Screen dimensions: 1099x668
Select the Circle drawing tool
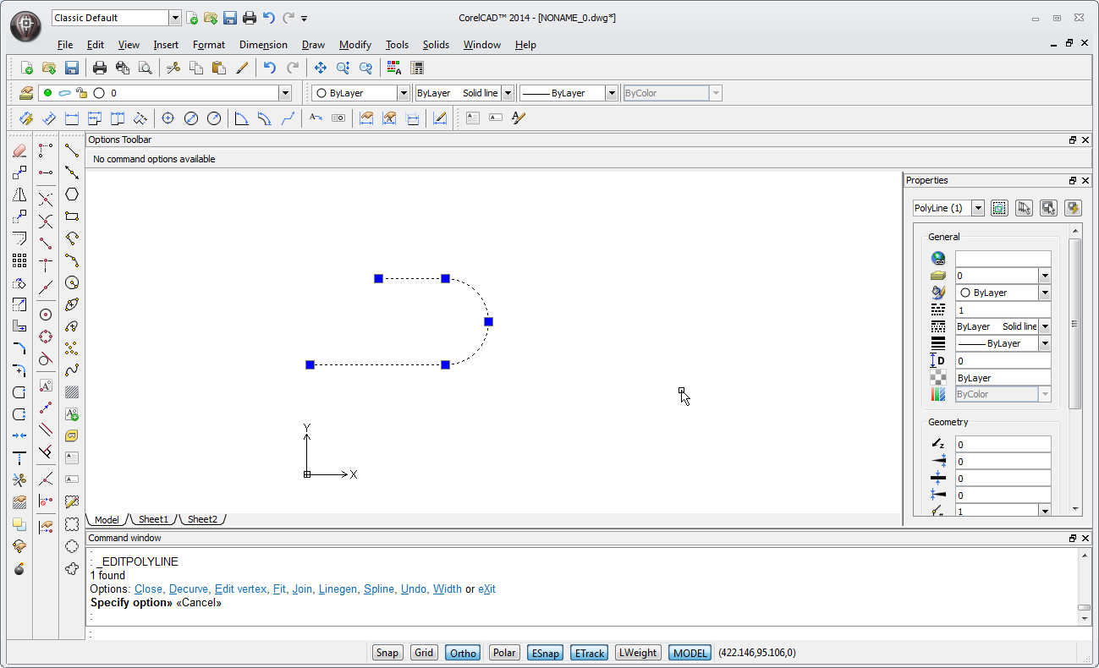(72, 282)
